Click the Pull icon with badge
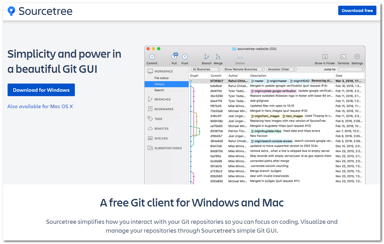 174,56
